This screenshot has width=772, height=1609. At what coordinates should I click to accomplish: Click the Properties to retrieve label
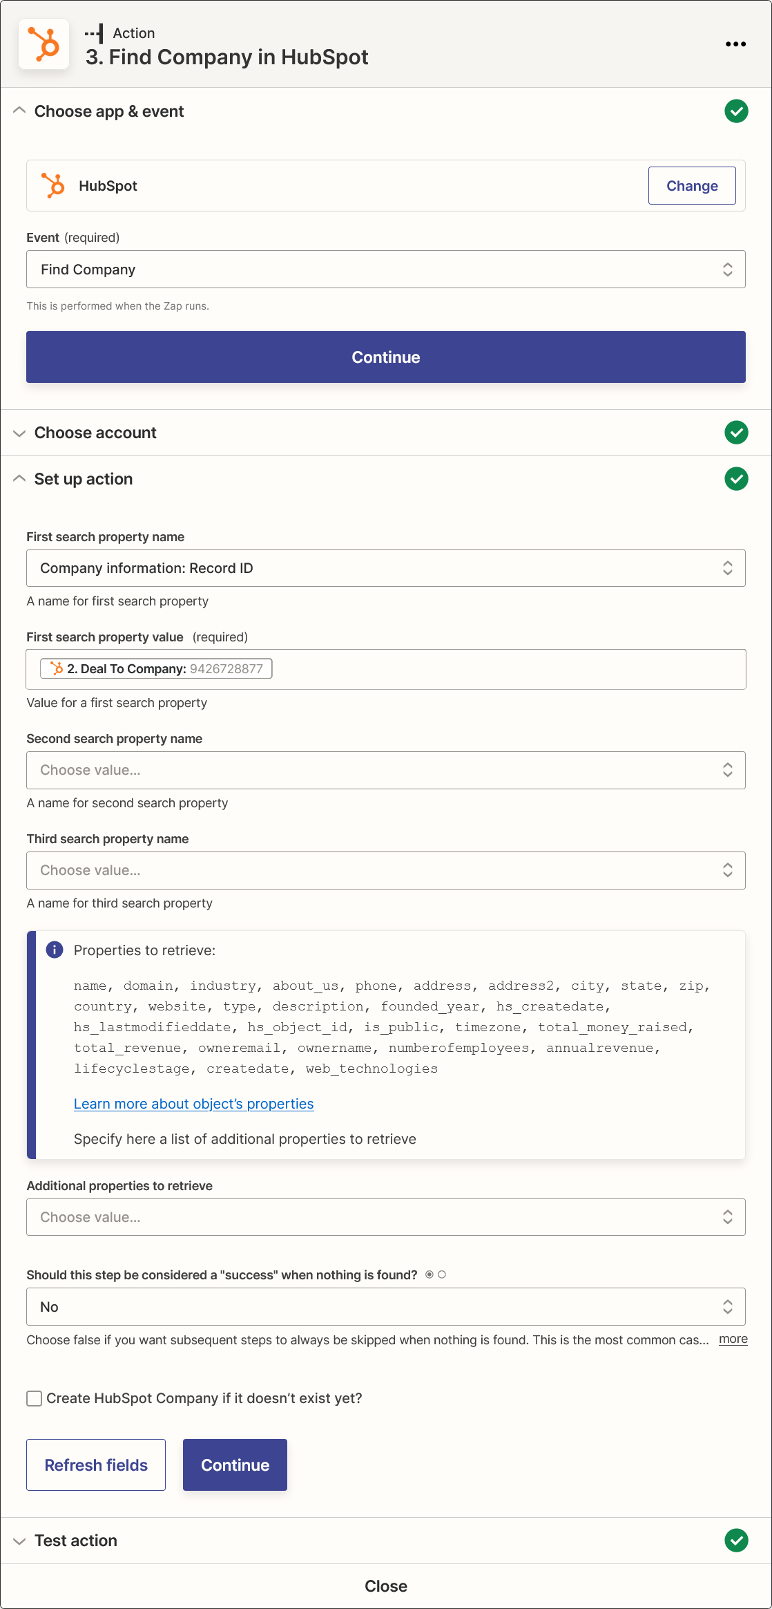pyautogui.click(x=144, y=950)
